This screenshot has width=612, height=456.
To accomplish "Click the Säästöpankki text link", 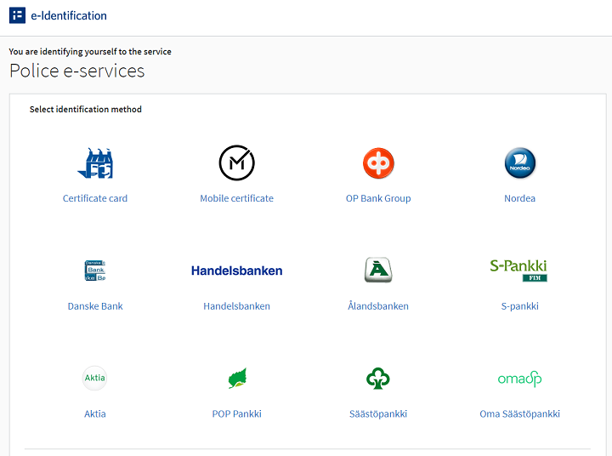I will (378, 413).
